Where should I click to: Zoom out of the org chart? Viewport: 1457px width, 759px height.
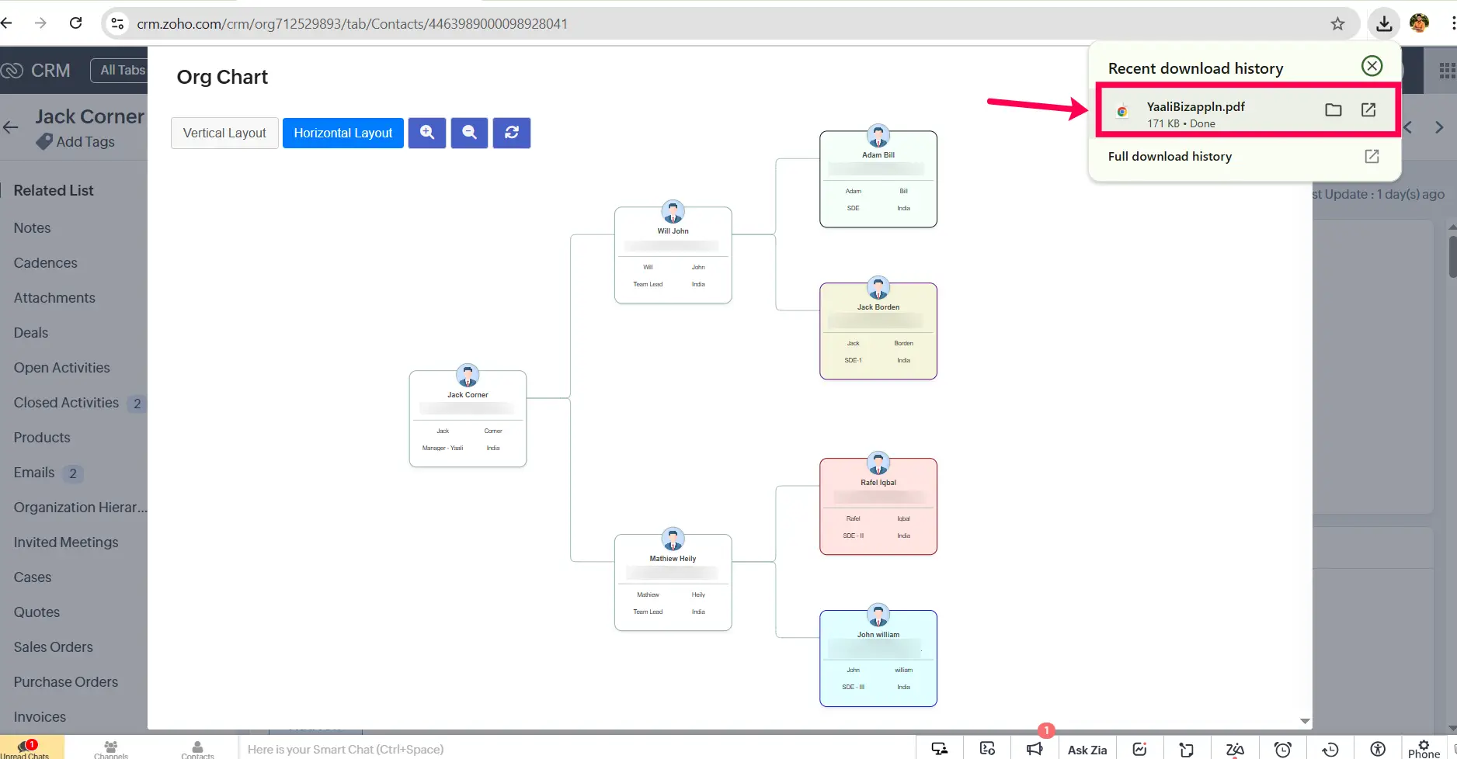pos(468,133)
